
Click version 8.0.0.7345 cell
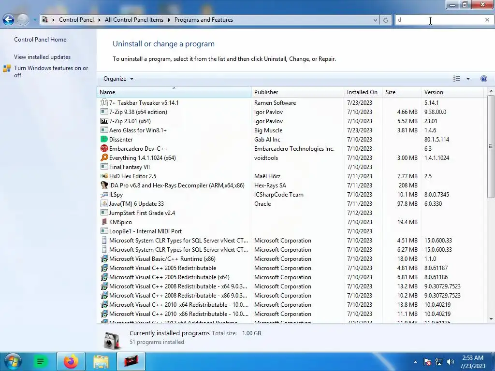tap(437, 194)
